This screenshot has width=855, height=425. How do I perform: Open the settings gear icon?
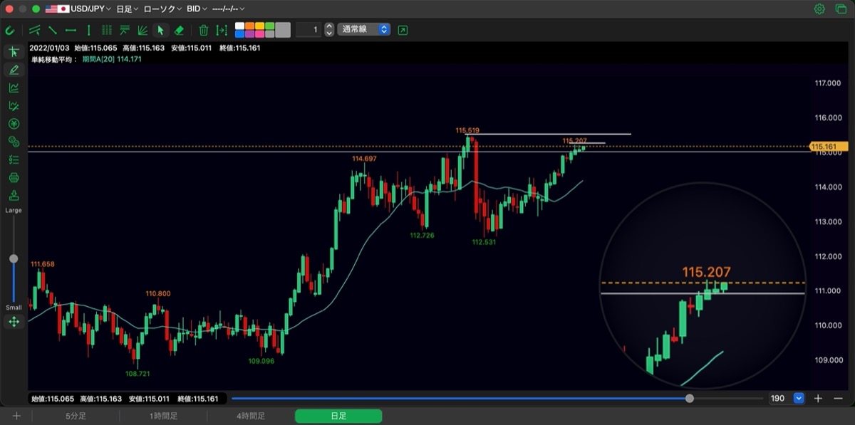pos(819,9)
